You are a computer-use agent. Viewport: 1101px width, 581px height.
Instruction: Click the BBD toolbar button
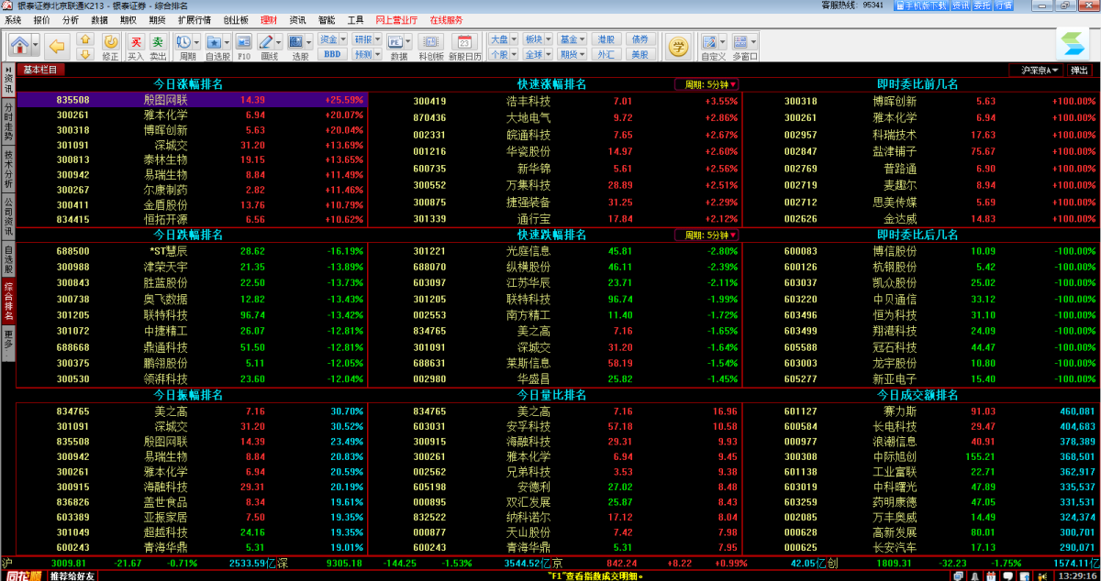point(332,54)
